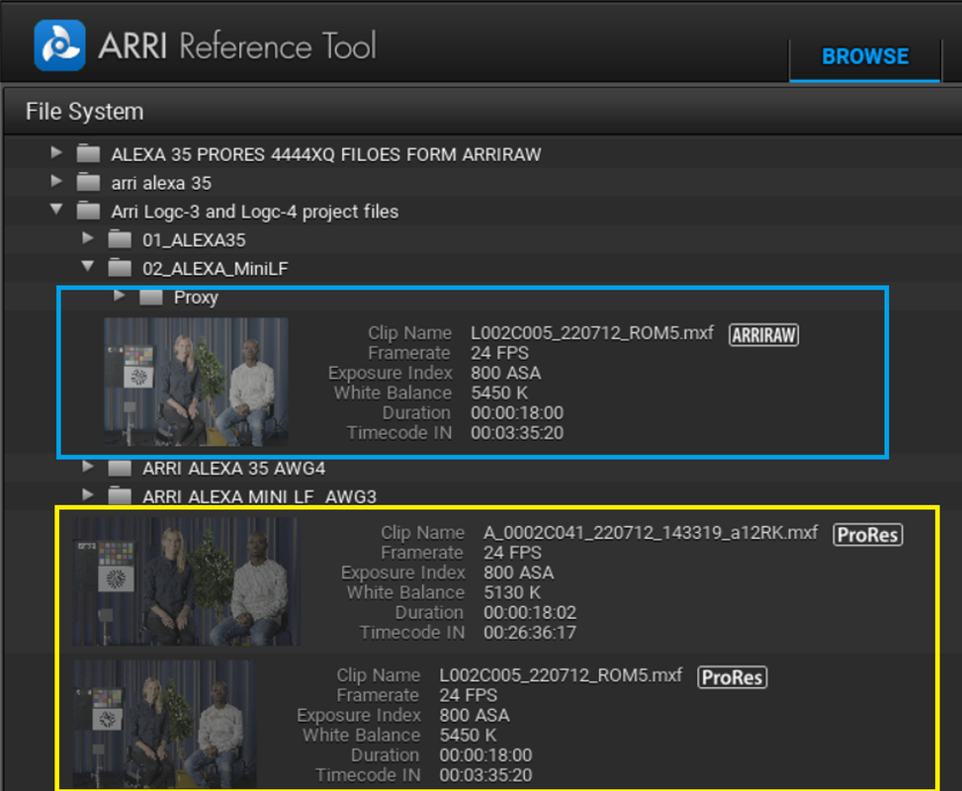Screen dimensions: 962x791
Task: Click the 'A_0002C041_220712_143319_a12RK.mxf' clip name
Action: pyautogui.click(x=651, y=533)
